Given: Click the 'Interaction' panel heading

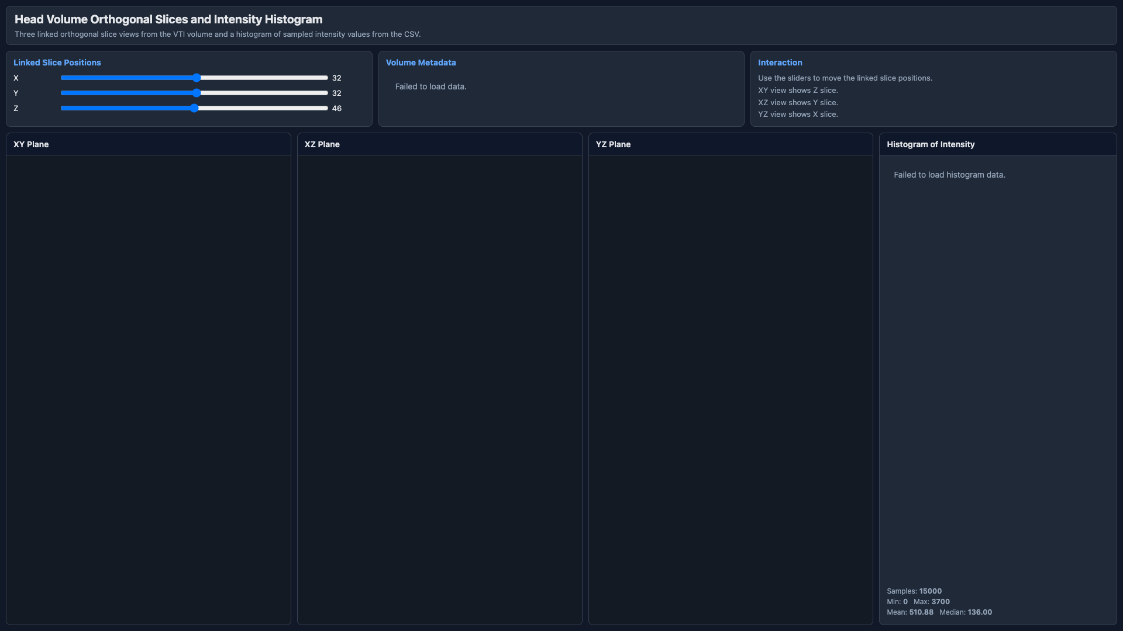Looking at the screenshot, I should click(x=780, y=63).
